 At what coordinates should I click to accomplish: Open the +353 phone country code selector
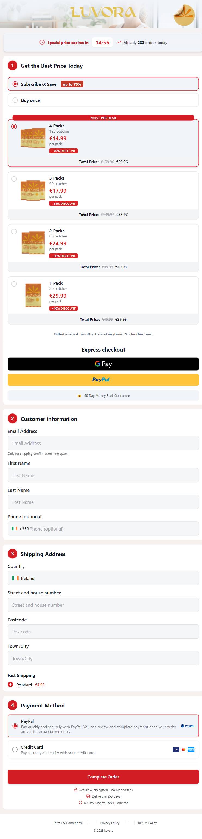[20, 529]
